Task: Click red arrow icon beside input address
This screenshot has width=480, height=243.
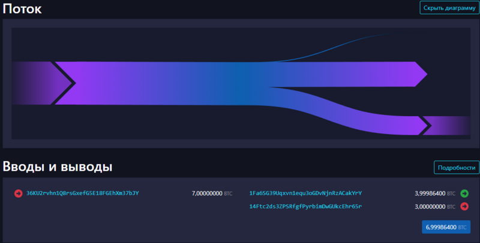Action: point(19,193)
